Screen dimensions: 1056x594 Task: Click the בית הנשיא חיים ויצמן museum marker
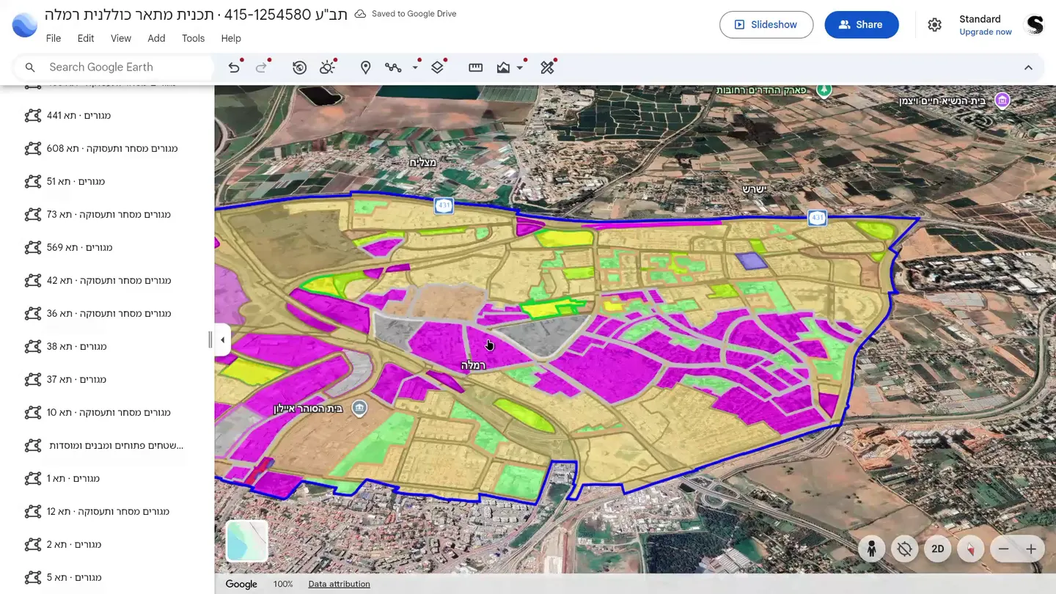(x=1002, y=100)
